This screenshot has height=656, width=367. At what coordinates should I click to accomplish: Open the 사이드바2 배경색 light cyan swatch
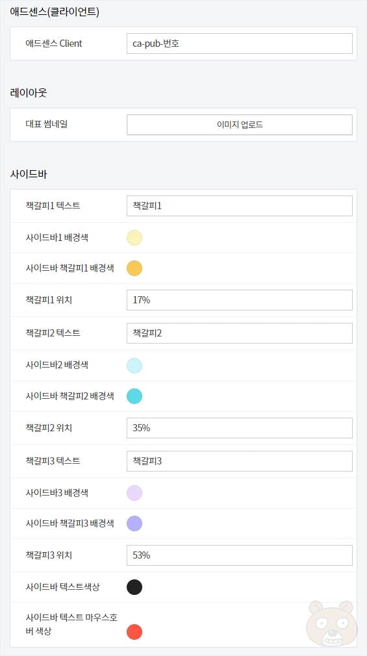[x=134, y=365]
